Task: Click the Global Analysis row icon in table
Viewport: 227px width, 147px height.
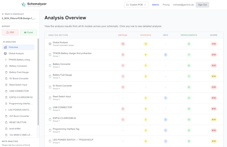Action: point(50,44)
